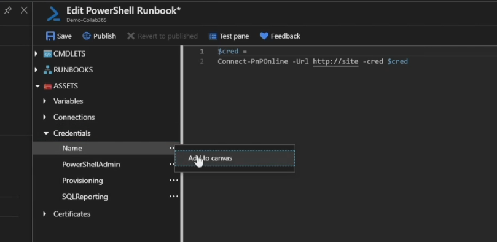Click the Edit PowerShell Runbook title
This screenshot has width=497, height=242.
click(x=123, y=10)
